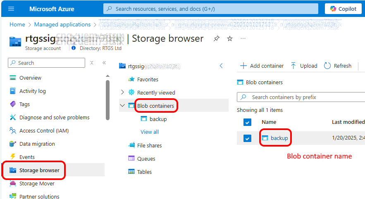Sort by Last modified column header

[x=348, y=122]
